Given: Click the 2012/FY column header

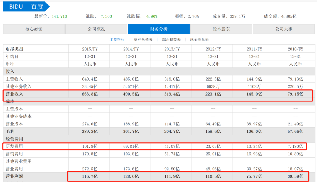Looking at the screenshot, I should (x=213, y=49).
